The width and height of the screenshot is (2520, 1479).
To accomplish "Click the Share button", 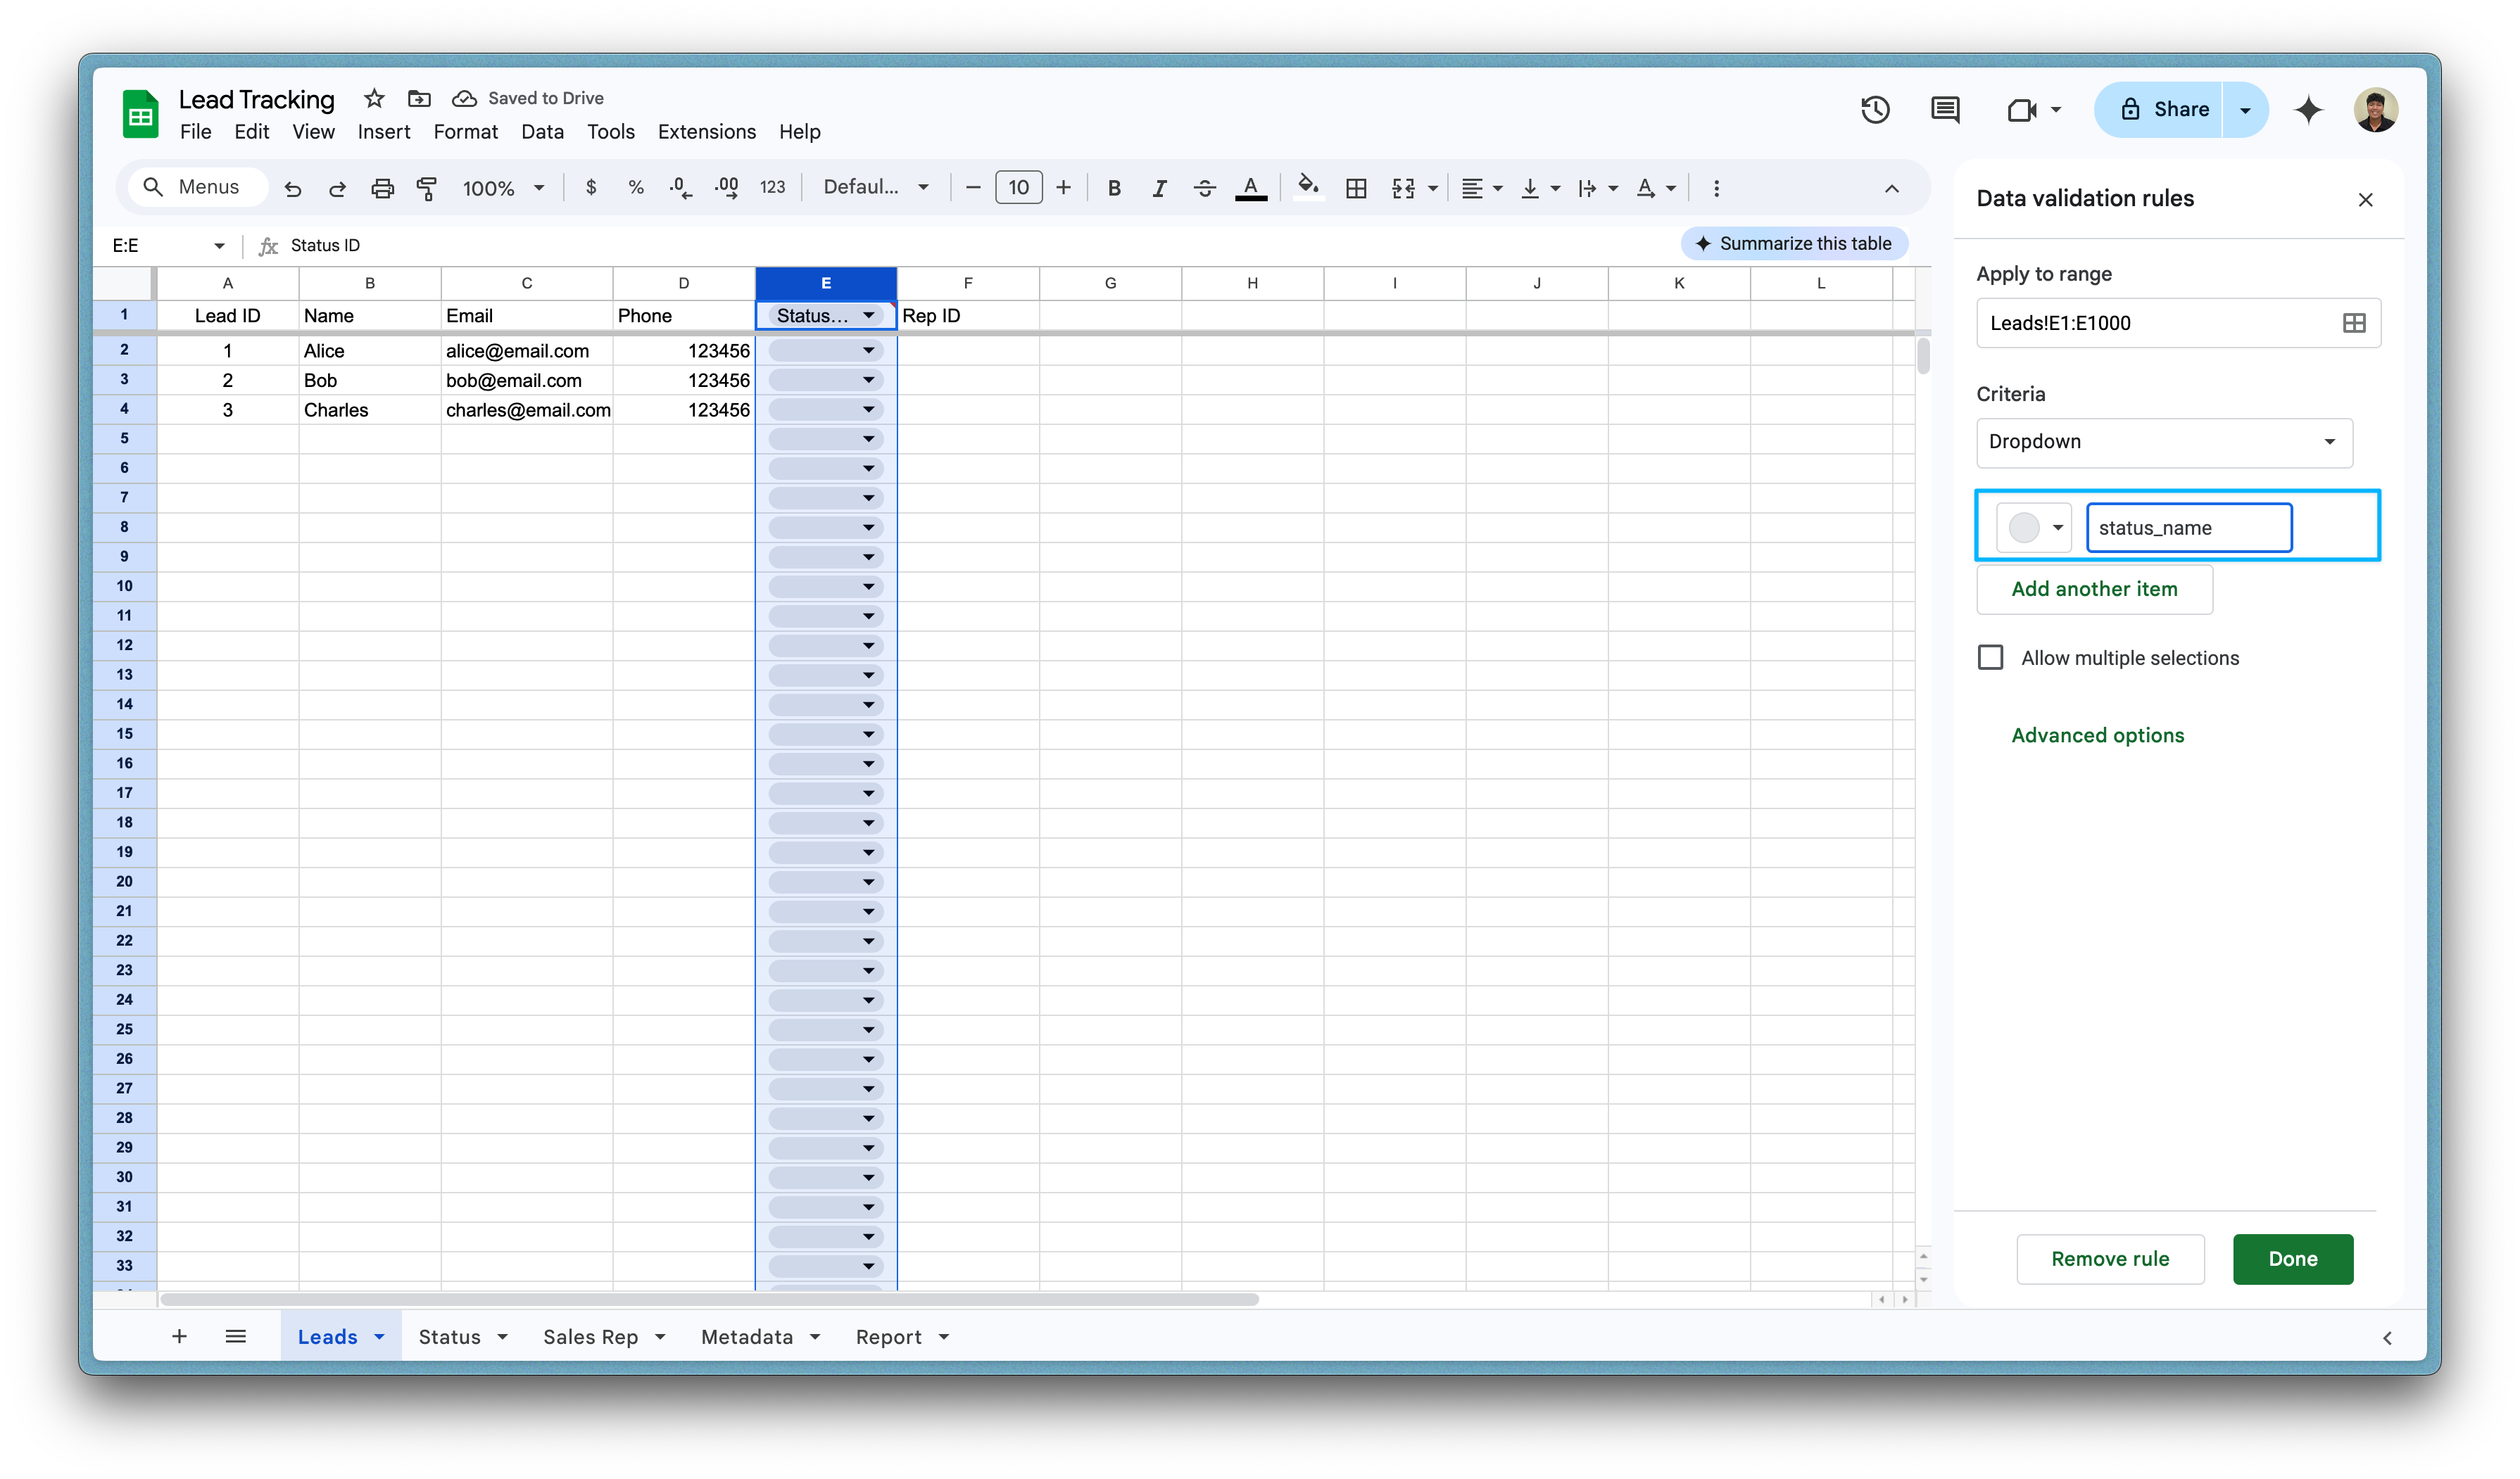I will (x=2159, y=110).
